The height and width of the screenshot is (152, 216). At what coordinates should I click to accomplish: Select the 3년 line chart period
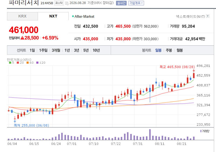click(x=76, y=50)
